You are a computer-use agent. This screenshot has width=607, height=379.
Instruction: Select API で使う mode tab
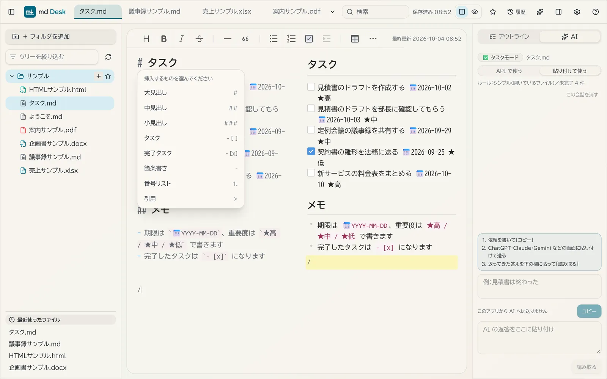tap(509, 71)
